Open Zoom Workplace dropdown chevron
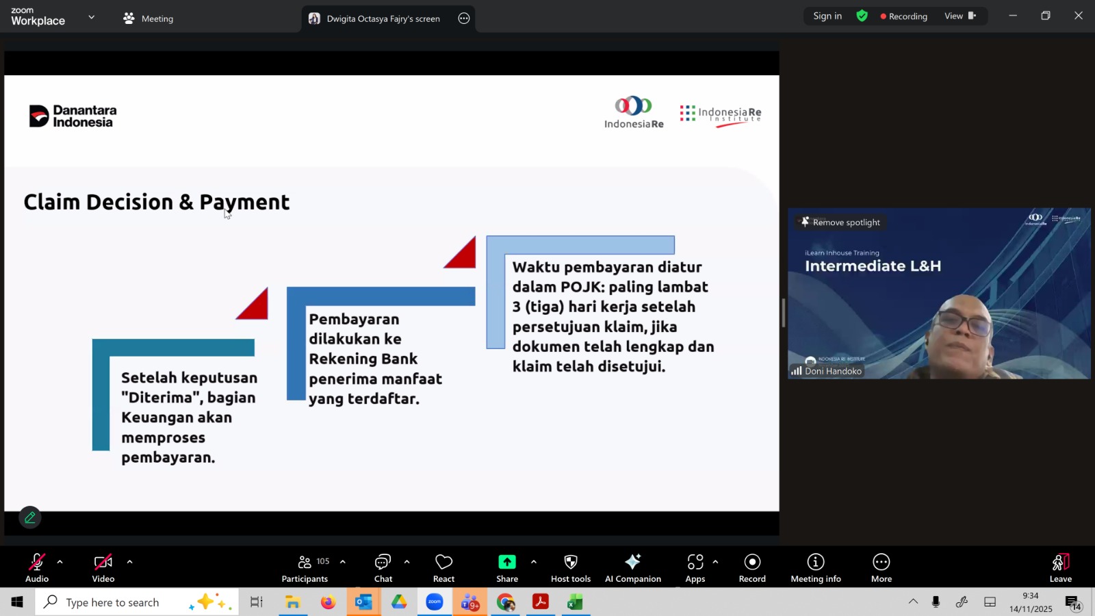This screenshot has height=616, width=1095. click(91, 17)
